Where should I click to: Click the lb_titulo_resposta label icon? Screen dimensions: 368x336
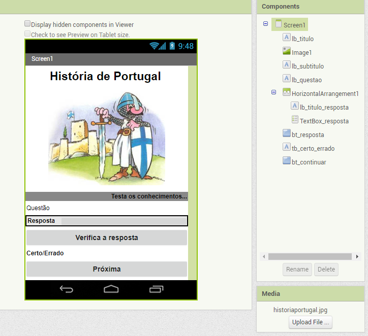294,106
